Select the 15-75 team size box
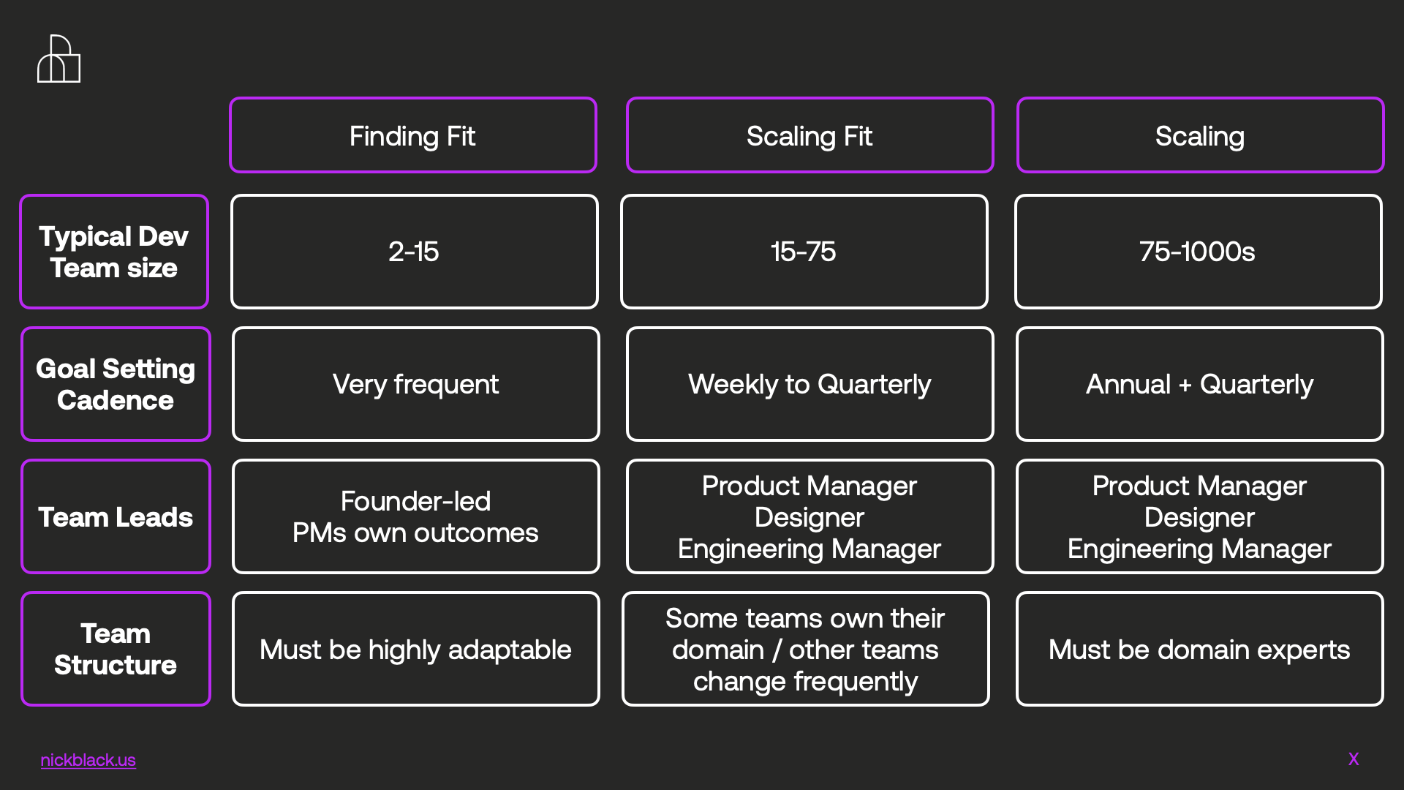The height and width of the screenshot is (790, 1404). pyautogui.click(x=804, y=252)
